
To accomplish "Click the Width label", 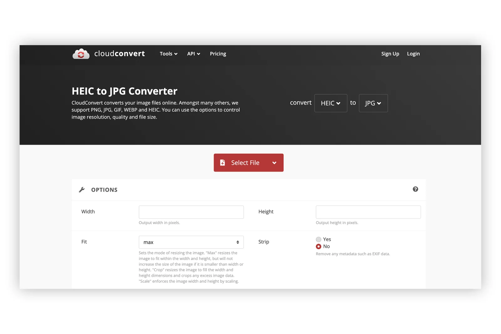I will click(88, 212).
